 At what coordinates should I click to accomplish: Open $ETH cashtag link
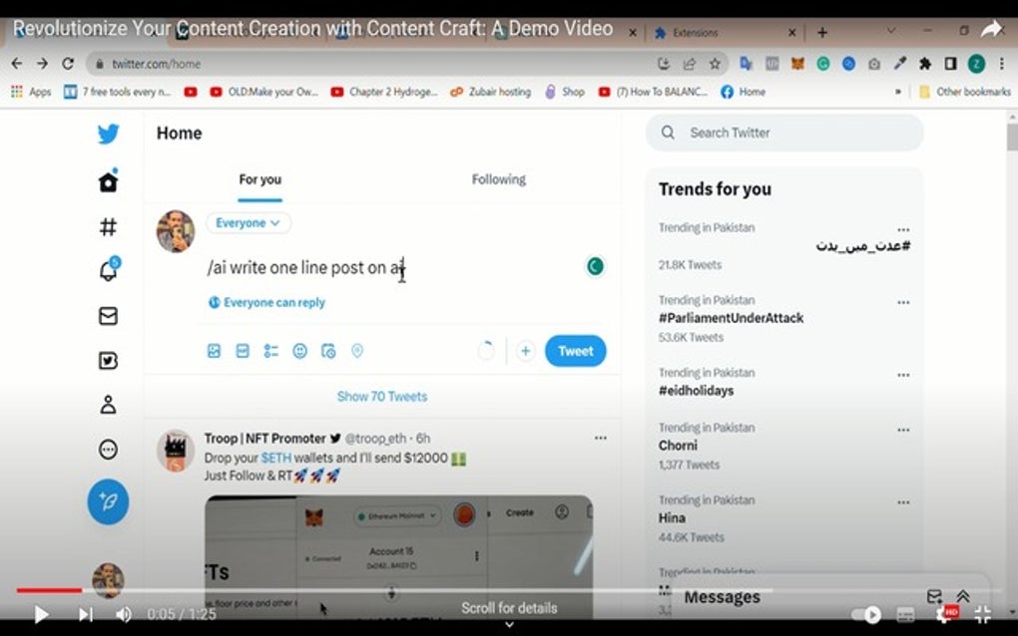click(x=275, y=458)
